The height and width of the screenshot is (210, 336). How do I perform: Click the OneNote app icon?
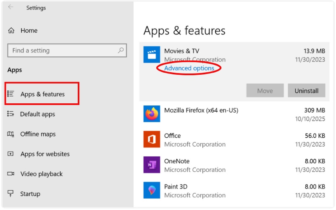152,165
